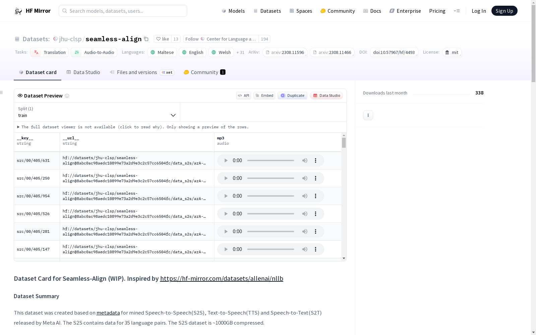The height and width of the screenshot is (335, 536).
Task: Click the Embed button
Action: (x=264, y=95)
